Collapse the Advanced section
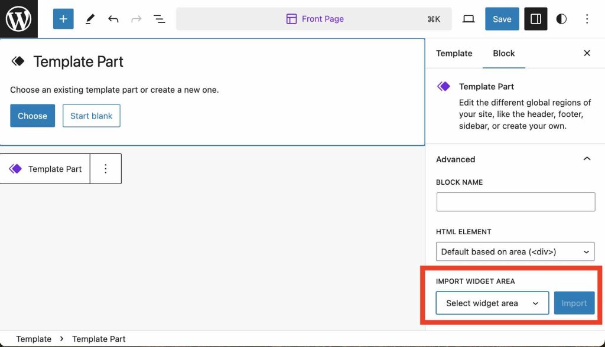 (587, 159)
